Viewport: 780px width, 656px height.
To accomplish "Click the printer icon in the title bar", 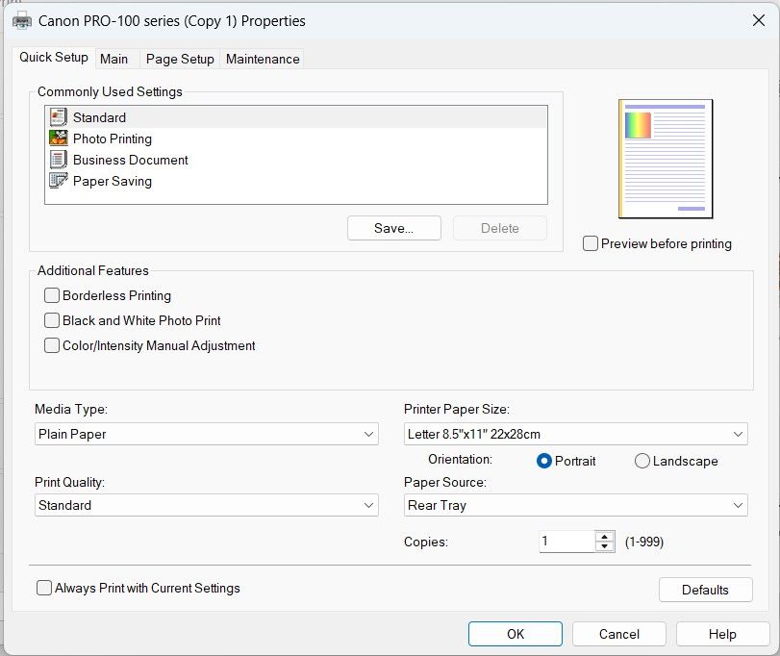I will pyautogui.click(x=21, y=20).
